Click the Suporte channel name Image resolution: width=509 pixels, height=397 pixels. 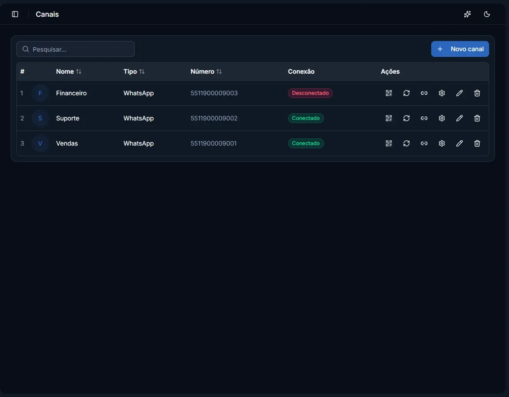pos(68,118)
